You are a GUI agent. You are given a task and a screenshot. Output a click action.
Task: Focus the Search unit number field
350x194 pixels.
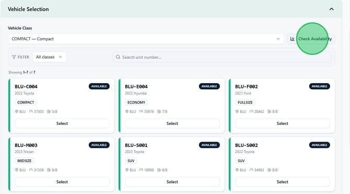point(221,57)
